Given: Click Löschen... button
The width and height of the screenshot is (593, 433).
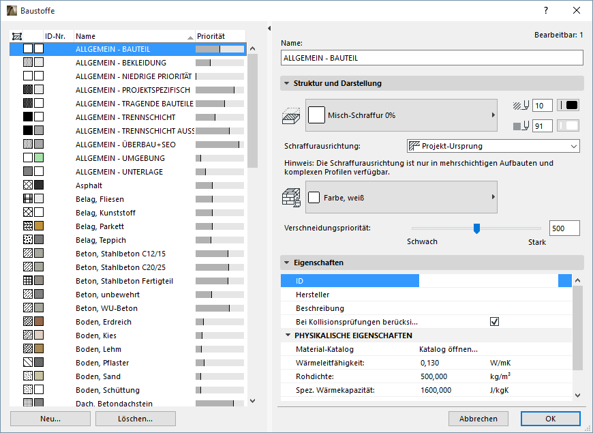Looking at the screenshot, I should [x=136, y=419].
